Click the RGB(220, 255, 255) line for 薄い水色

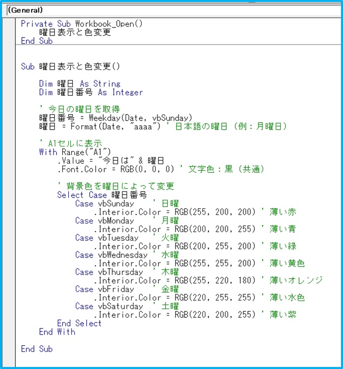tap(199, 298)
